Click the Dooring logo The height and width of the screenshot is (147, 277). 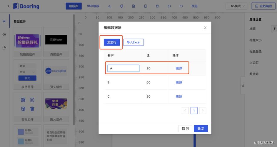click(26, 6)
